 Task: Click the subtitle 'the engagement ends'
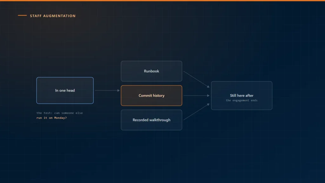tap(242, 100)
